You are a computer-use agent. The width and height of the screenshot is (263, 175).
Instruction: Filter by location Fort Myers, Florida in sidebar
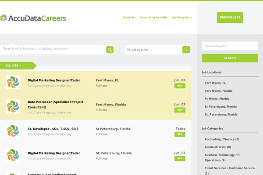coord(218,91)
